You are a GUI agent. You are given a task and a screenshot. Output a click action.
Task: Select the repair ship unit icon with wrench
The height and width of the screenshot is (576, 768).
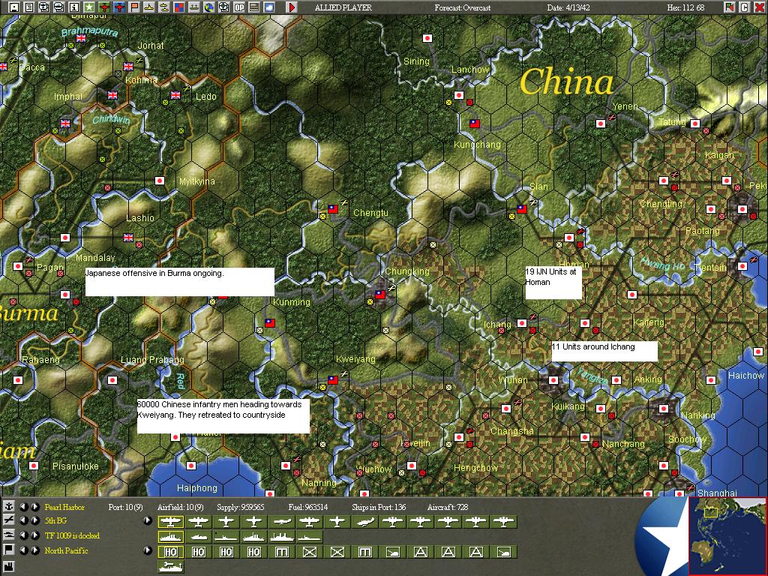tap(170, 567)
